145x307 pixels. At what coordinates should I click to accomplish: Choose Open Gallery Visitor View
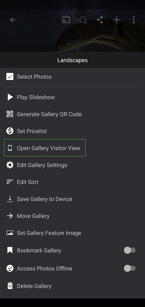point(45,148)
